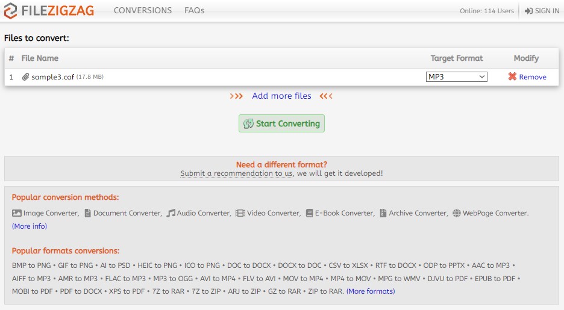Screen dimensions: 564x310
Task: Click the (17.8 MB) file size
Action: [90, 77]
